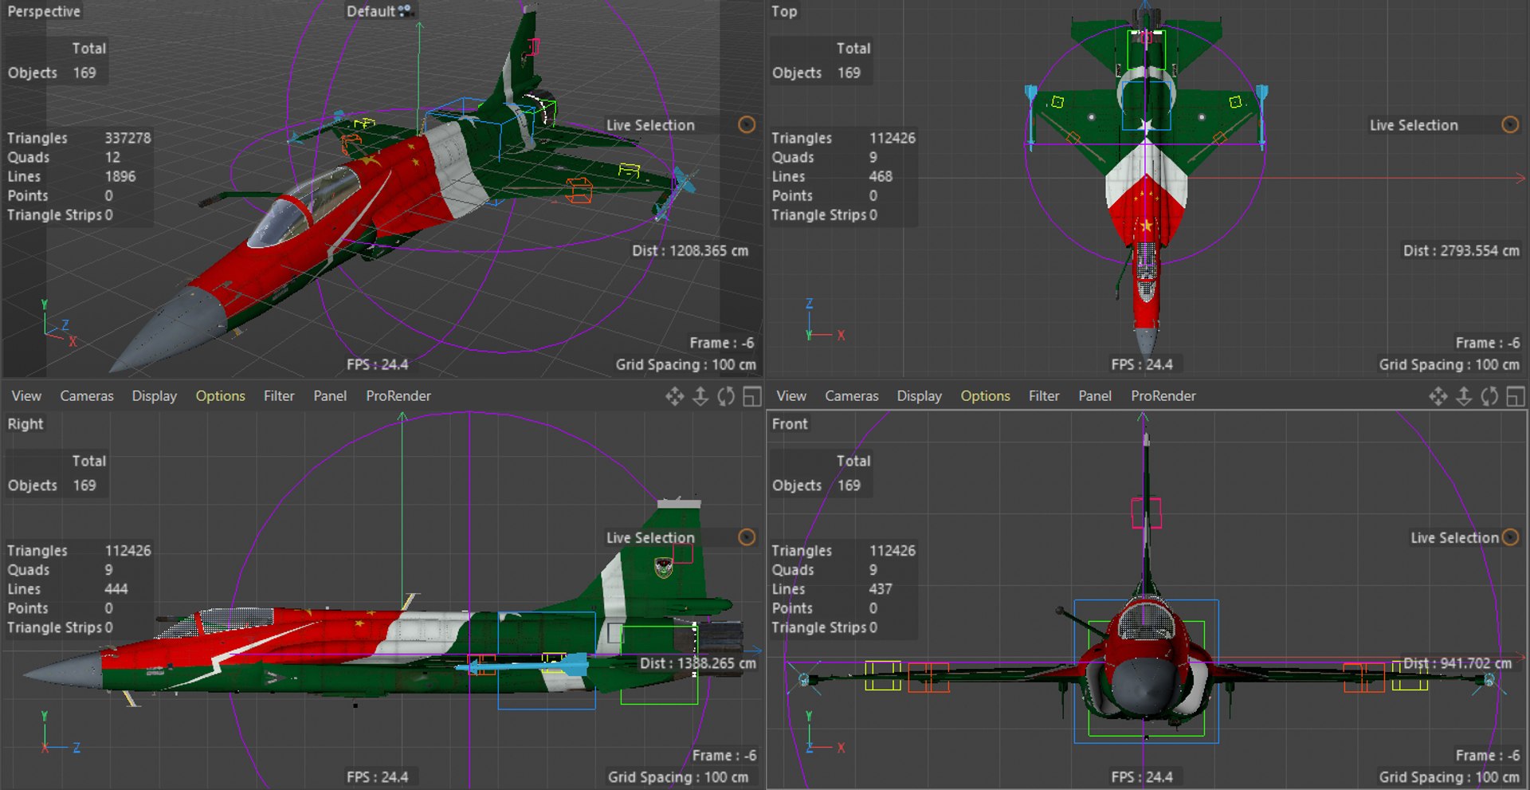Click the red cockpit canopy in Front view
The image size is (1530, 790).
pos(1146,623)
